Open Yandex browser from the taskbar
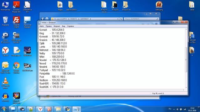Image resolution: width=200 pixels, height=112 pixels. 40,109
